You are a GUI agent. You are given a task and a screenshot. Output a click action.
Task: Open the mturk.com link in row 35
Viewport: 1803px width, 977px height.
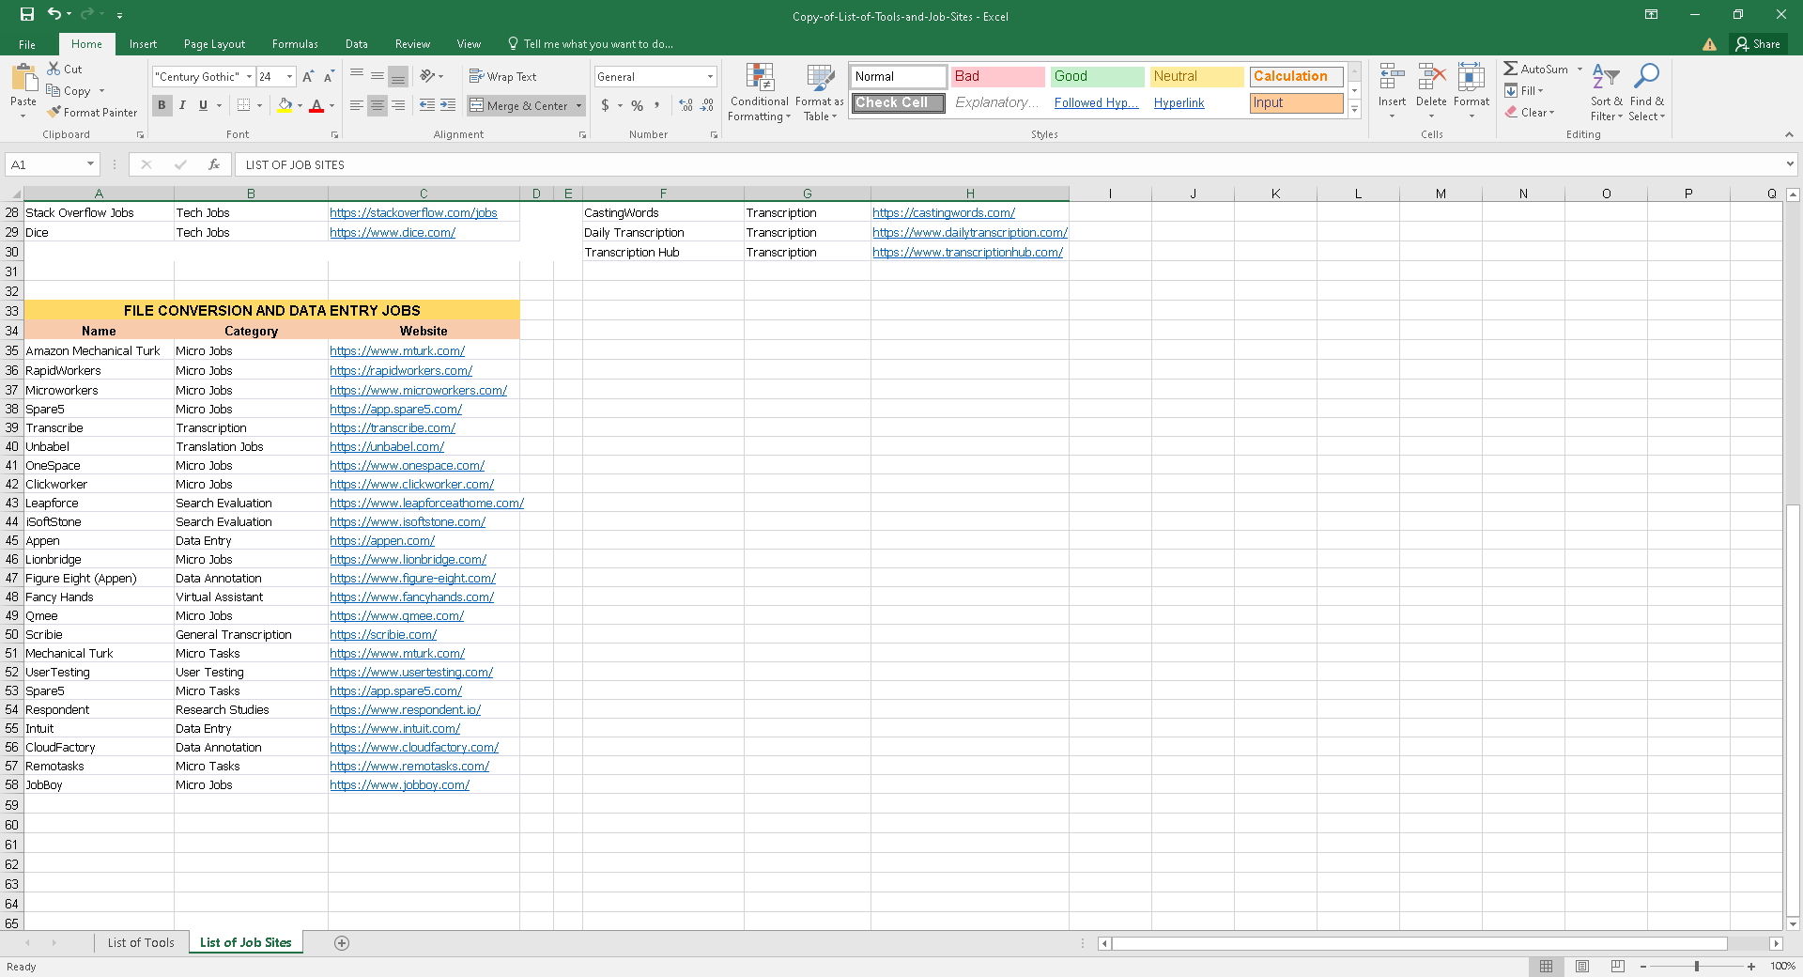397,351
